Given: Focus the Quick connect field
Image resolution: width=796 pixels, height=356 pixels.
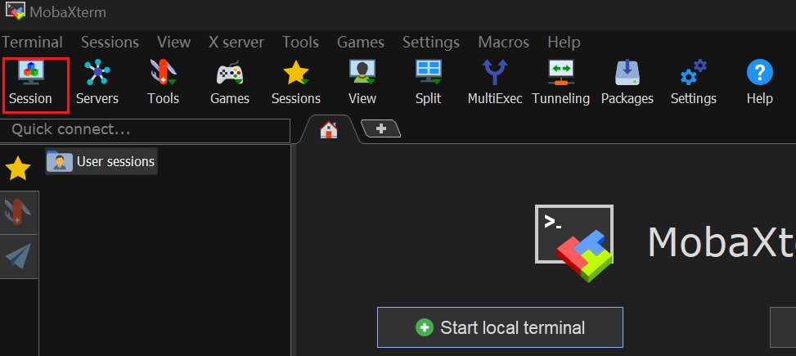Looking at the screenshot, I should point(145,130).
